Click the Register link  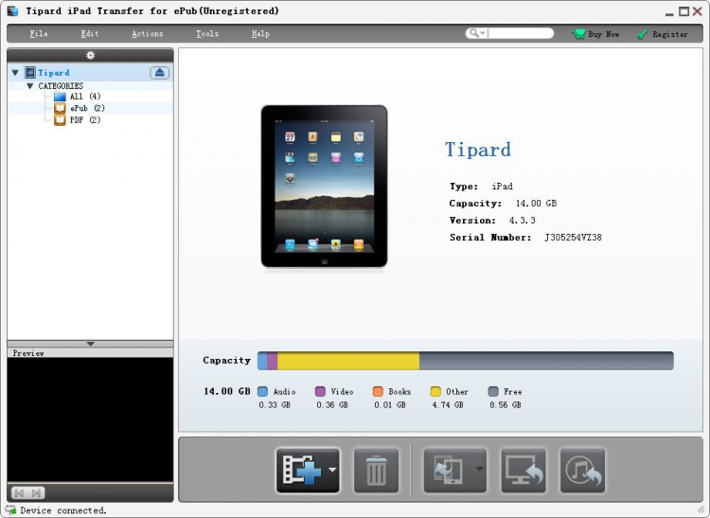coord(670,34)
